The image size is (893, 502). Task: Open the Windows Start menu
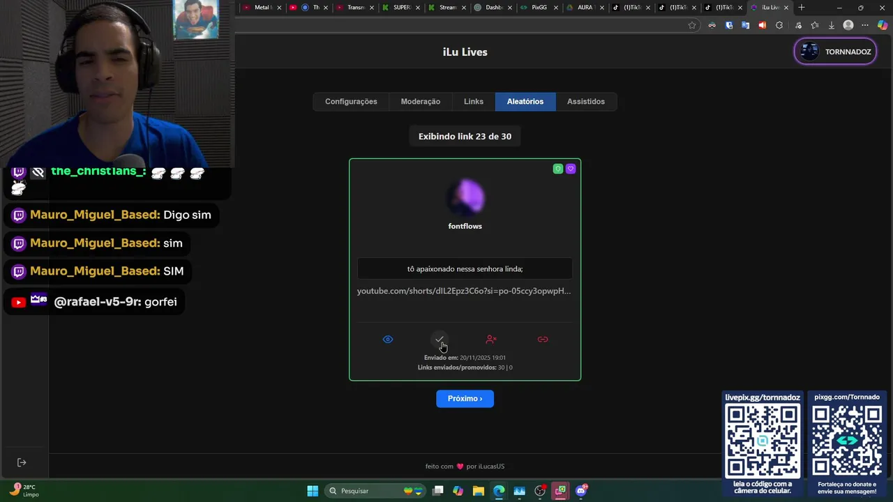(313, 491)
